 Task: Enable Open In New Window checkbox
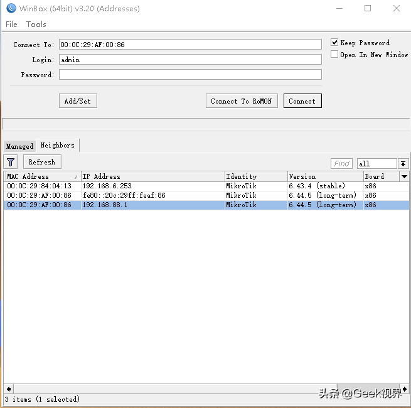coord(334,54)
